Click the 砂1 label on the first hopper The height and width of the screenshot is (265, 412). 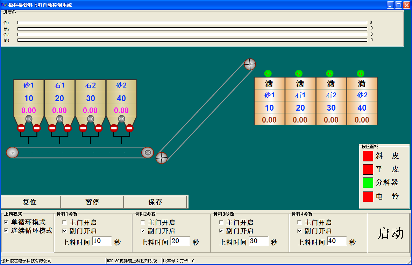point(29,85)
